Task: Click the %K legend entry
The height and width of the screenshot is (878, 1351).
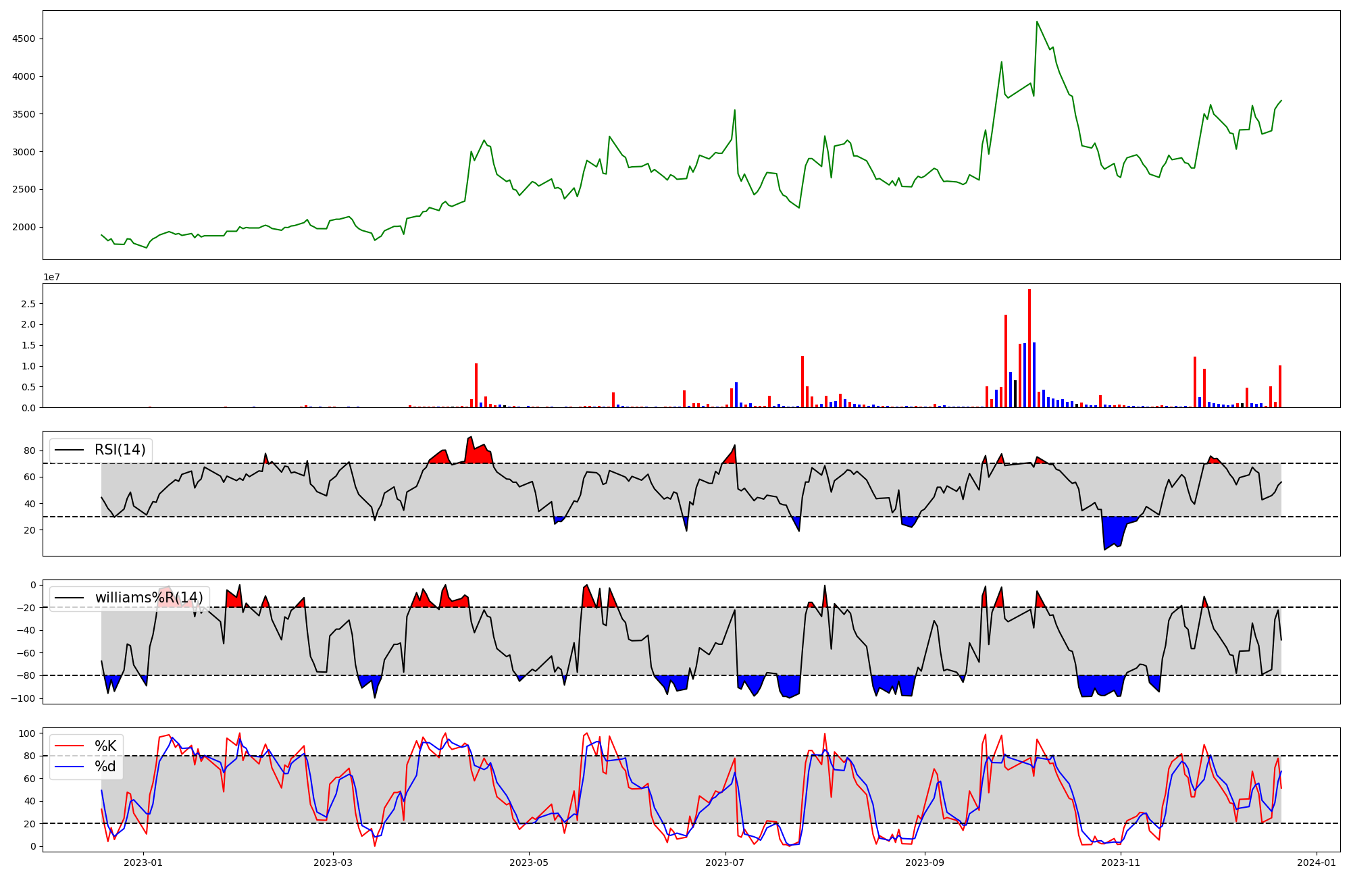Action: click(105, 746)
